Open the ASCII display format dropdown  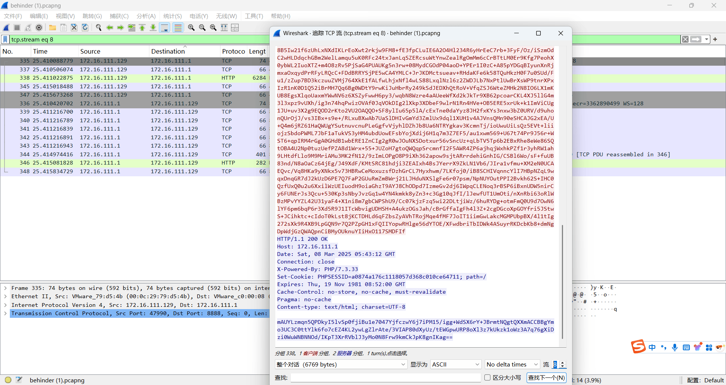tap(456, 364)
